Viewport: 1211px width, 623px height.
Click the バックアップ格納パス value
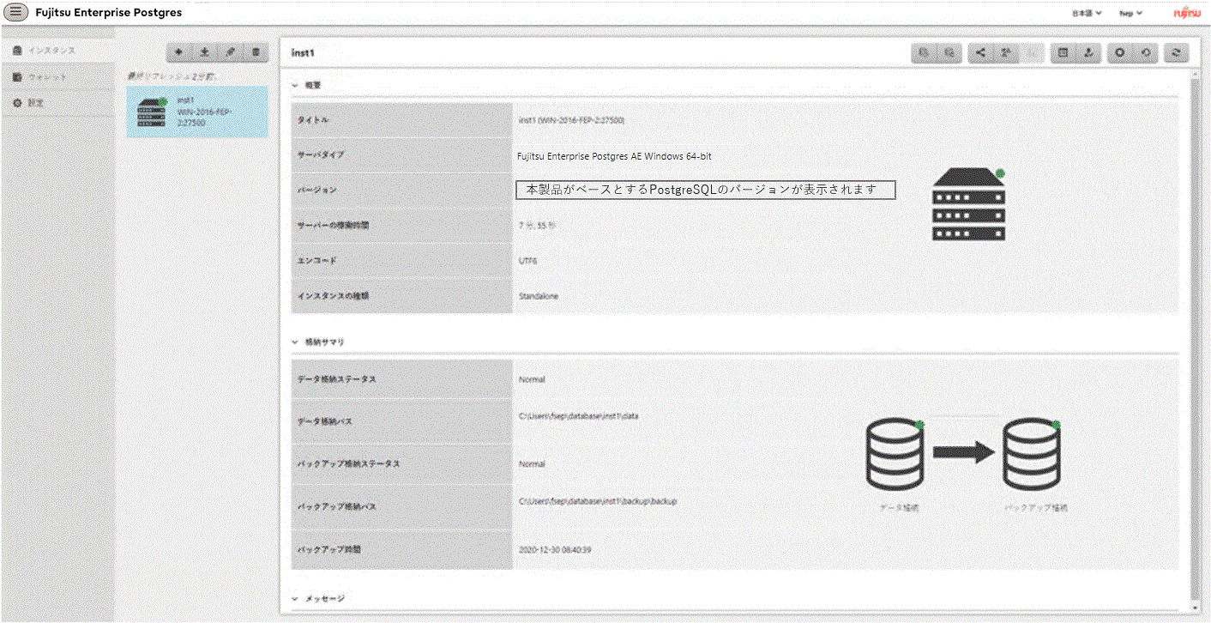[598, 500]
